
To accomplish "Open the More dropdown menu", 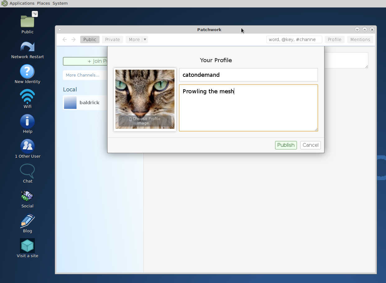I will coord(137,39).
